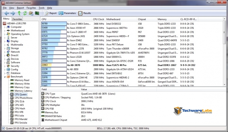The width and height of the screenshot is (228, 132).
Task: Open the Report menu
Action: pyautogui.click(x=20, y=8)
